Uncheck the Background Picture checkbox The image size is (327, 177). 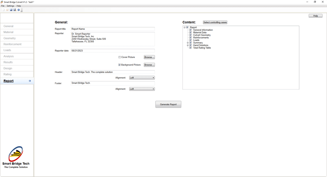coord(120,65)
